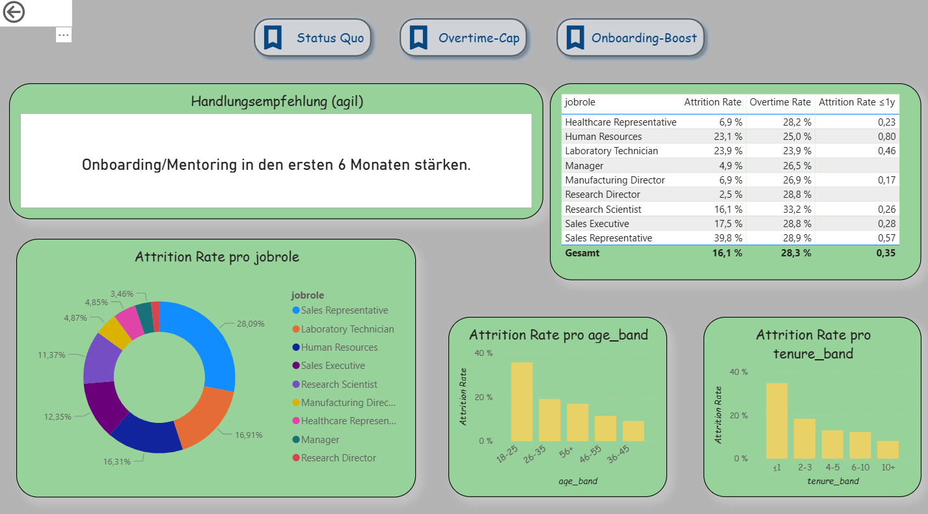Click the Handlungsempfehlung recommendation text card
Image resolution: width=928 pixels, height=514 pixels.
tap(276, 165)
